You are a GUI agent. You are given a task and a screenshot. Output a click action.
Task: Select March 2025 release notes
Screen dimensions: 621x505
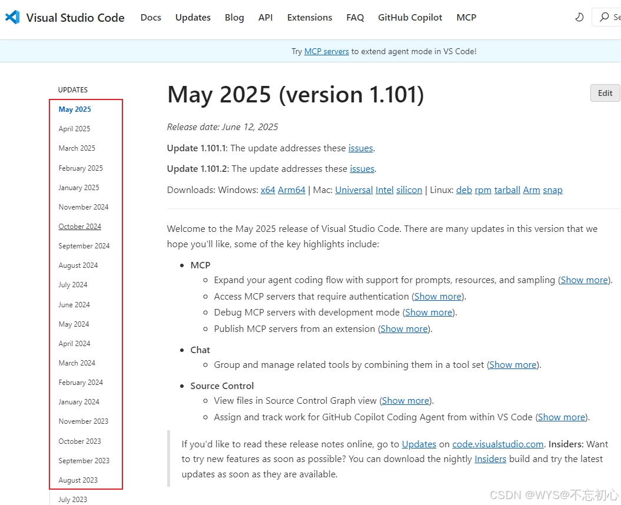coord(77,148)
